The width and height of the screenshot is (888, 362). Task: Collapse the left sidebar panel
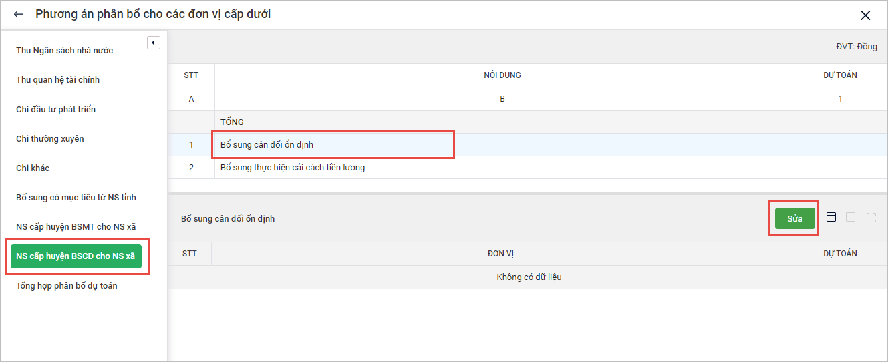click(x=154, y=43)
